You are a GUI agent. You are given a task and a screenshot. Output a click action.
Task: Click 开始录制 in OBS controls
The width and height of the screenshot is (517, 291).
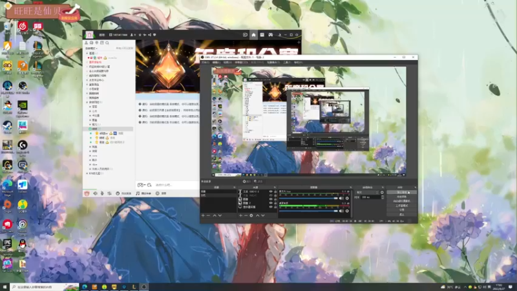click(x=401, y=197)
